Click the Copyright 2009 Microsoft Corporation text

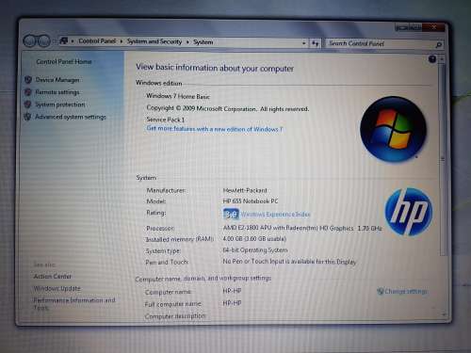point(228,108)
